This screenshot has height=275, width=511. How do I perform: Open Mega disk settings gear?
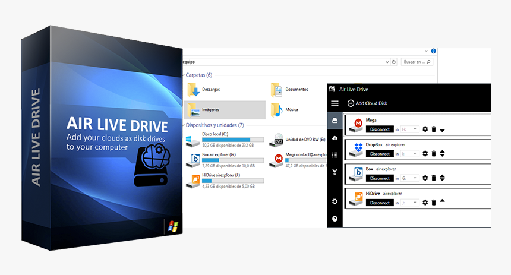pos(425,129)
